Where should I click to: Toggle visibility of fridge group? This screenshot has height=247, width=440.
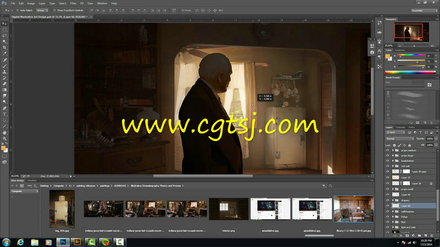click(388, 217)
